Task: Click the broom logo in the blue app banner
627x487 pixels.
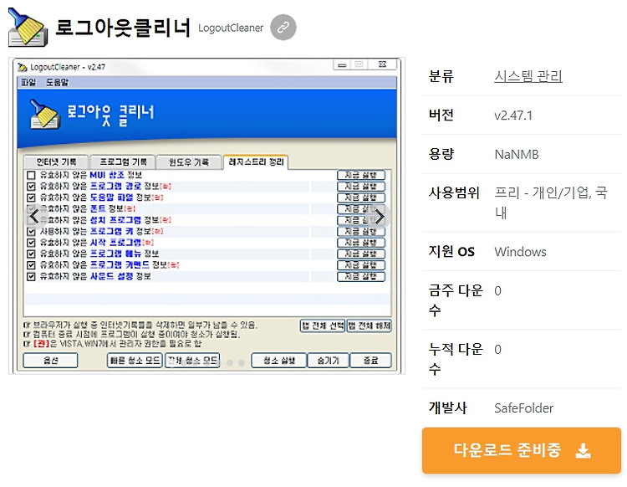Action: point(45,115)
